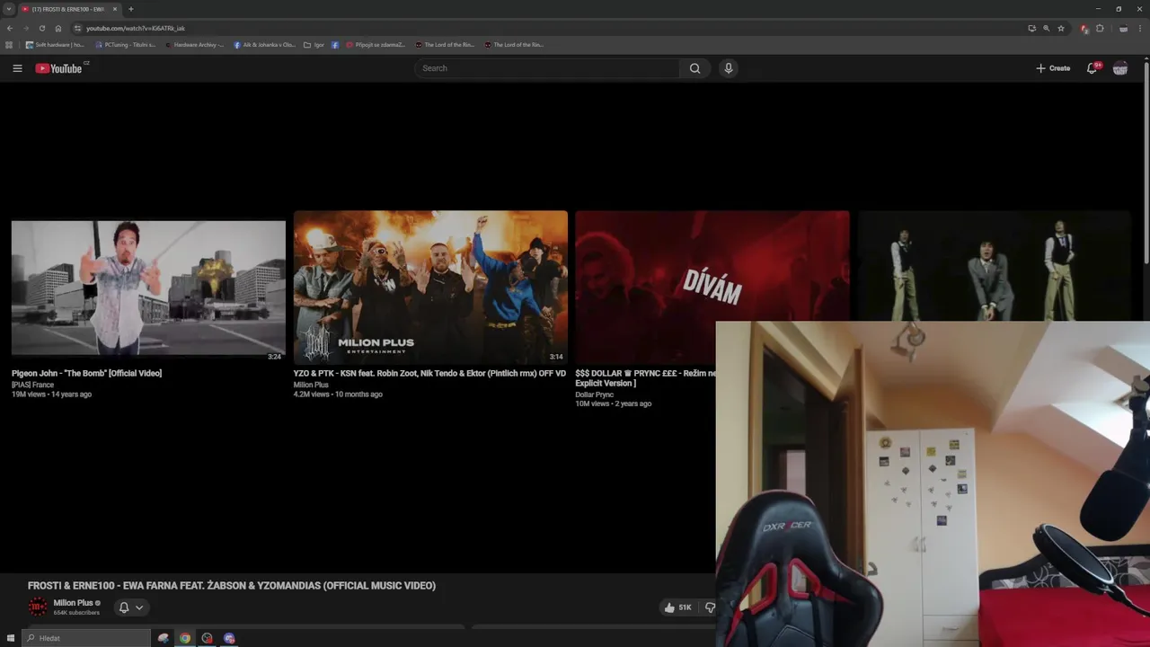Bookmark this page with the star
Image resolution: width=1150 pixels, height=647 pixels.
click(1061, 28)
